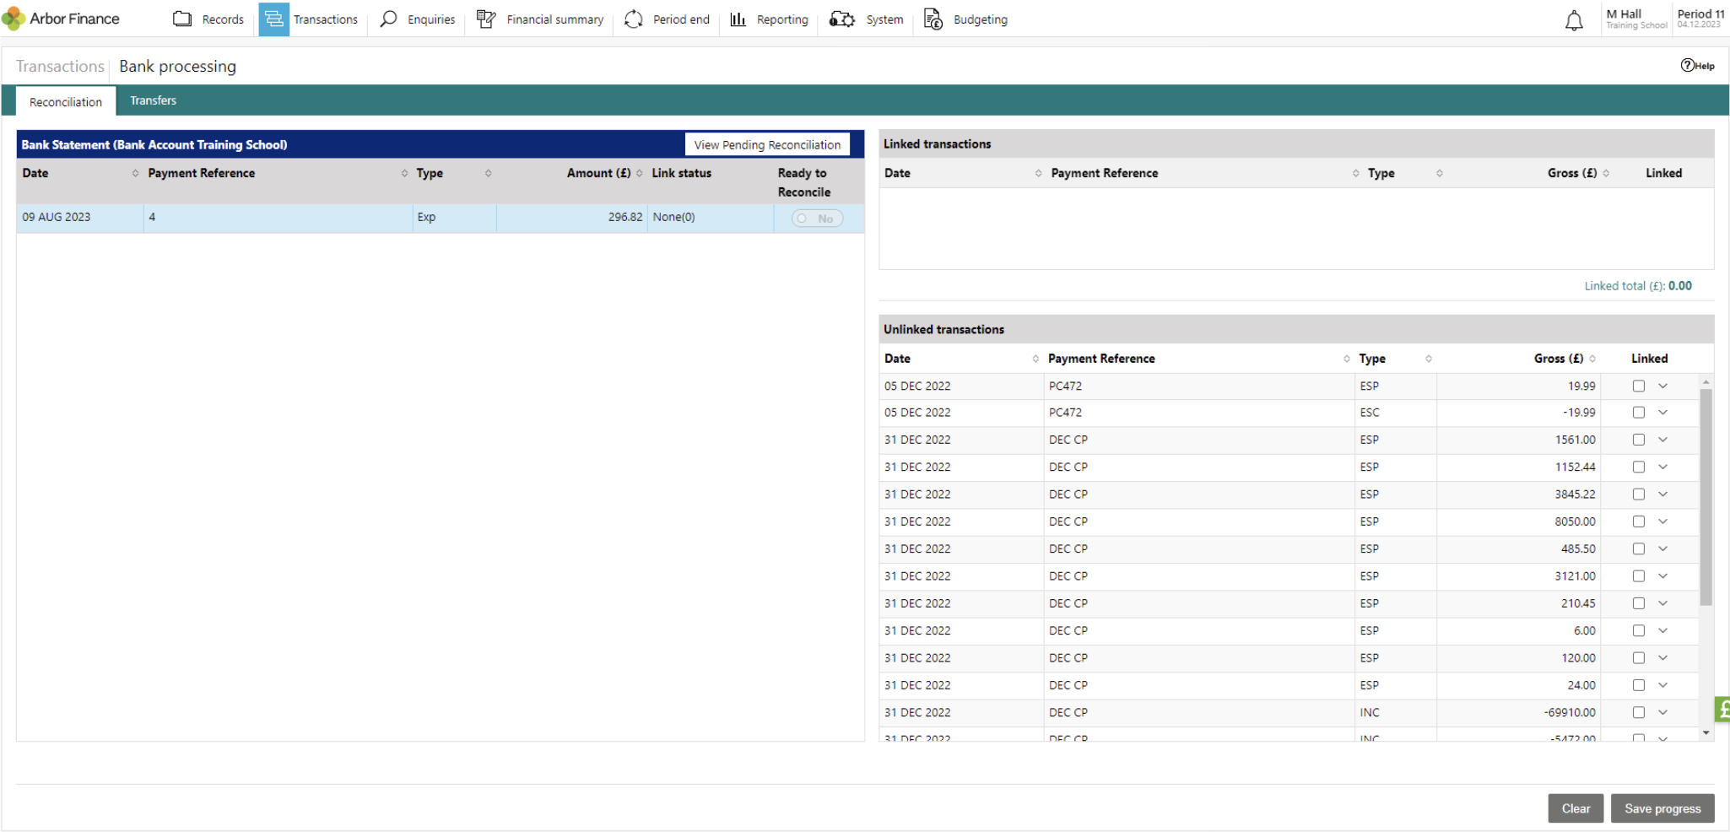Click the View Pending Reconciliation button
The height and width of the screenshot is (832, 1730).
[765, 144]
